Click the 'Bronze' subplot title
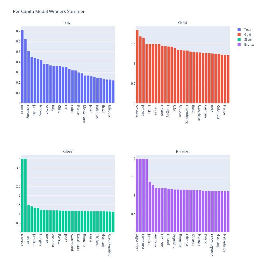The width and height of the screenshot is (259, 259). 183,152
